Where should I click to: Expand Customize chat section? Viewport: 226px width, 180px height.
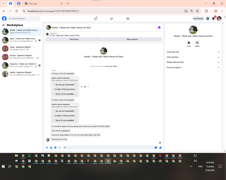[193, 52]
